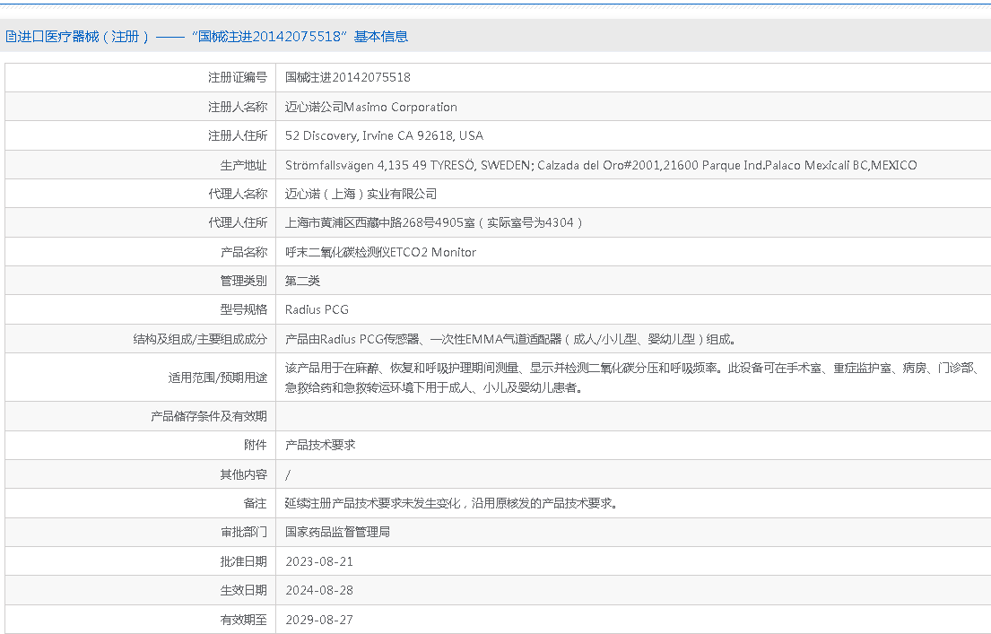Click the model specification Radius PCG
The height and width of the screenshot is (634, 991).
point(317,309)
